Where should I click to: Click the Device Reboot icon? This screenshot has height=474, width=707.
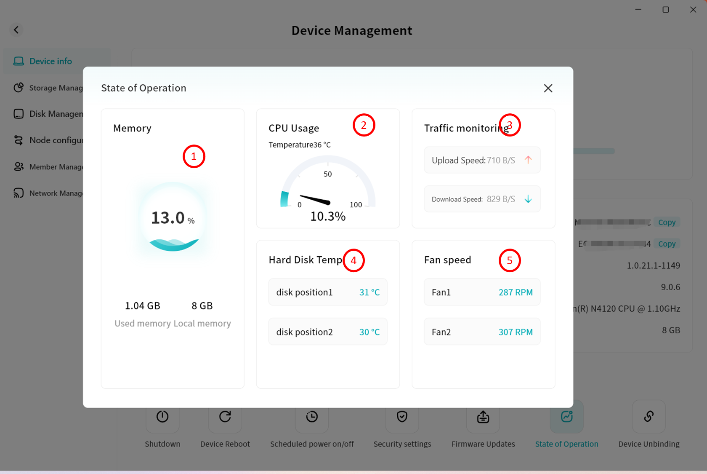coord(225,417)
